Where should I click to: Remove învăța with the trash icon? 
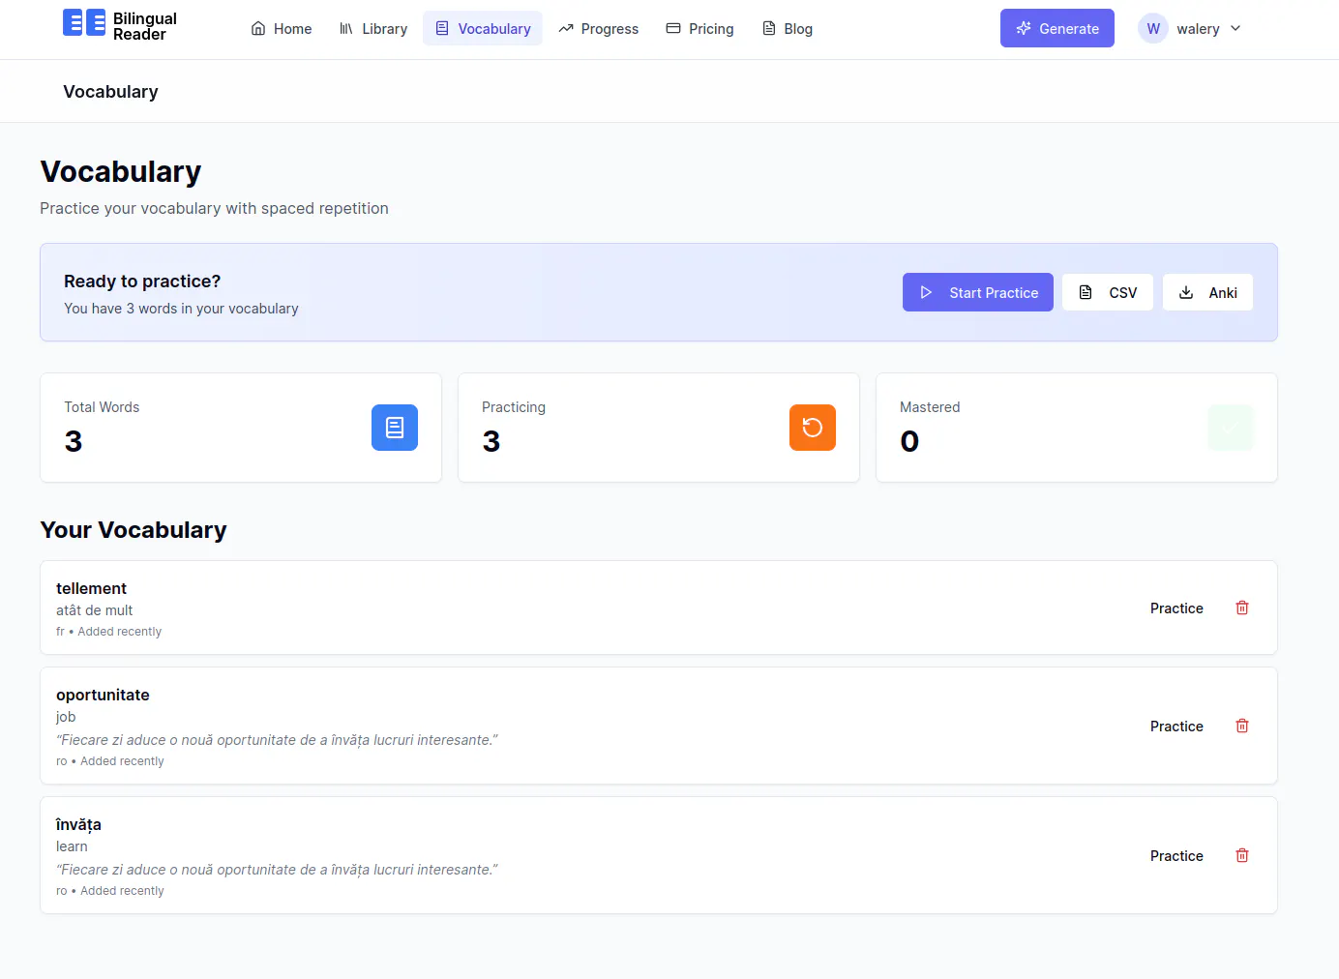pyautogui.click(x=1242, y=855)
